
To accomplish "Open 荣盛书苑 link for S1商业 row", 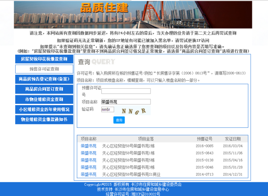I will coord(88,174).
